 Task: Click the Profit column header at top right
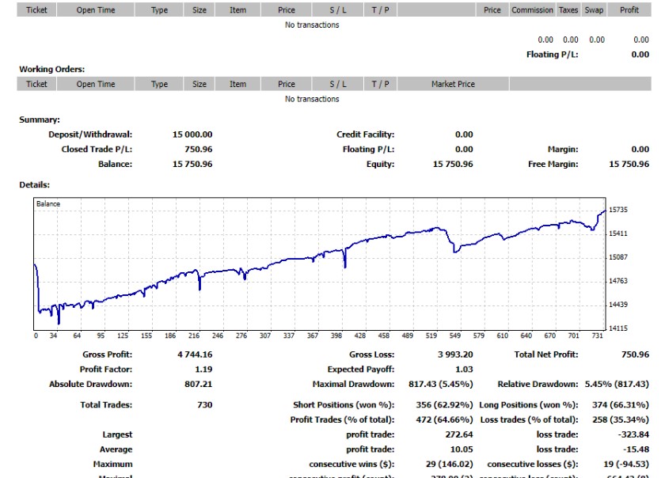coord(629,10)
